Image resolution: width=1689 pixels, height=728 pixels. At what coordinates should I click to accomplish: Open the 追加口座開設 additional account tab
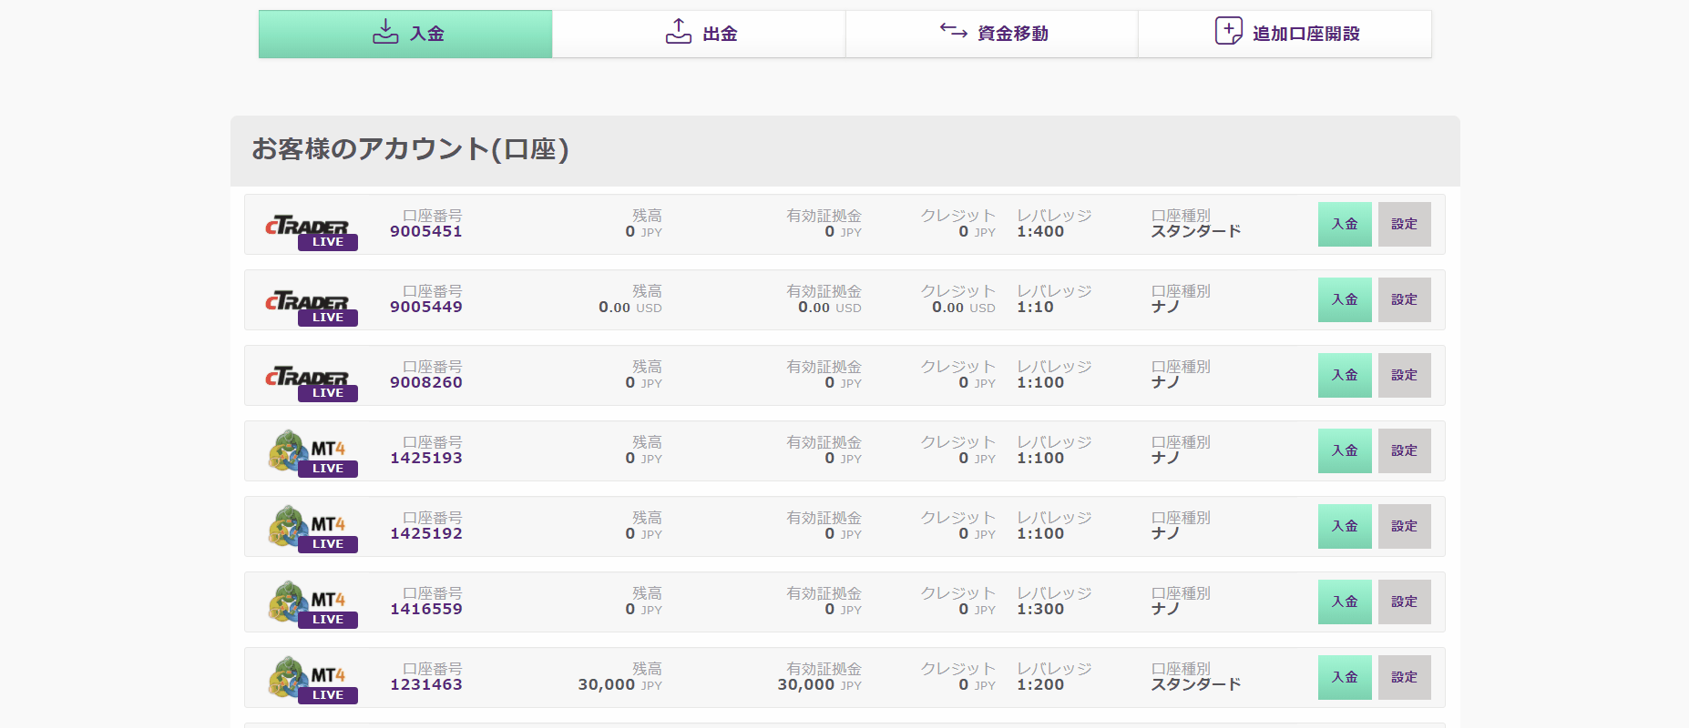[1285, 34]
